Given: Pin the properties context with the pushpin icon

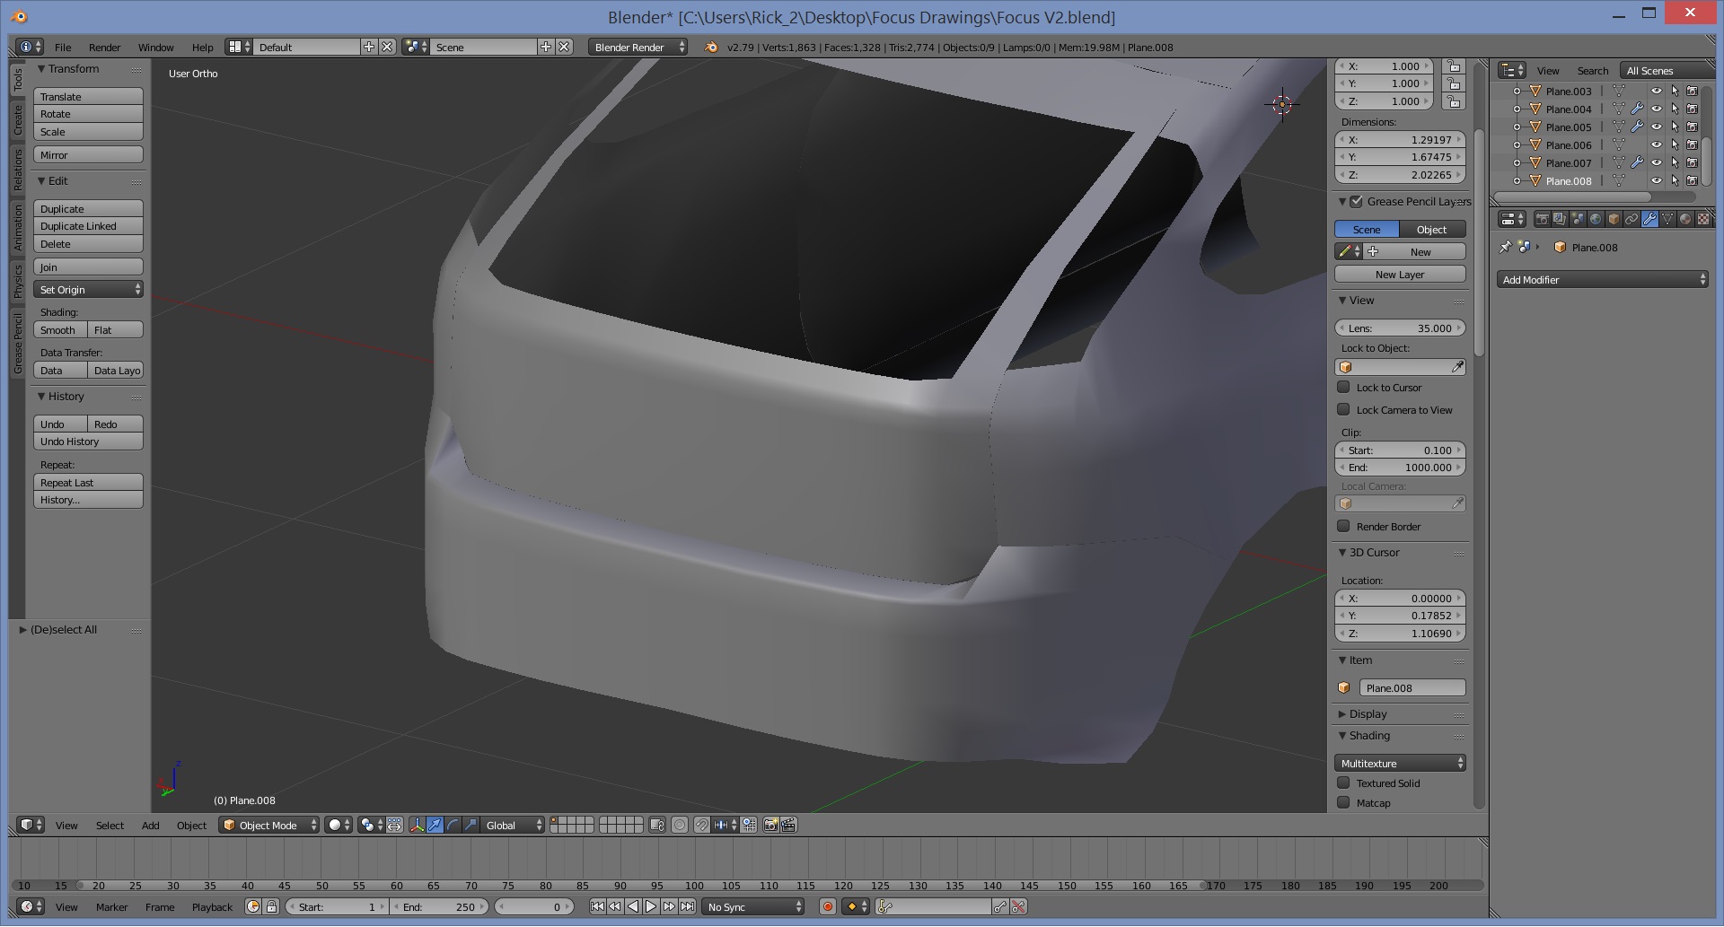Looking at the screenshot, I should point(1506,248).
